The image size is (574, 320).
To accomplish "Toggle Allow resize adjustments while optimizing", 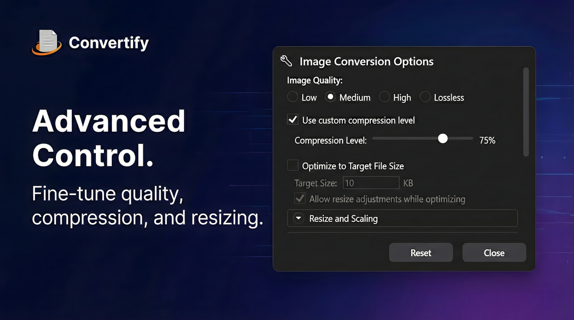I will point(300,199).
